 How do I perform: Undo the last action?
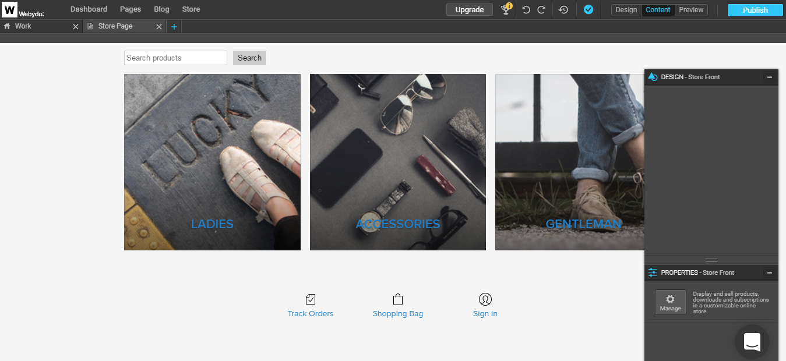[526, 9]
